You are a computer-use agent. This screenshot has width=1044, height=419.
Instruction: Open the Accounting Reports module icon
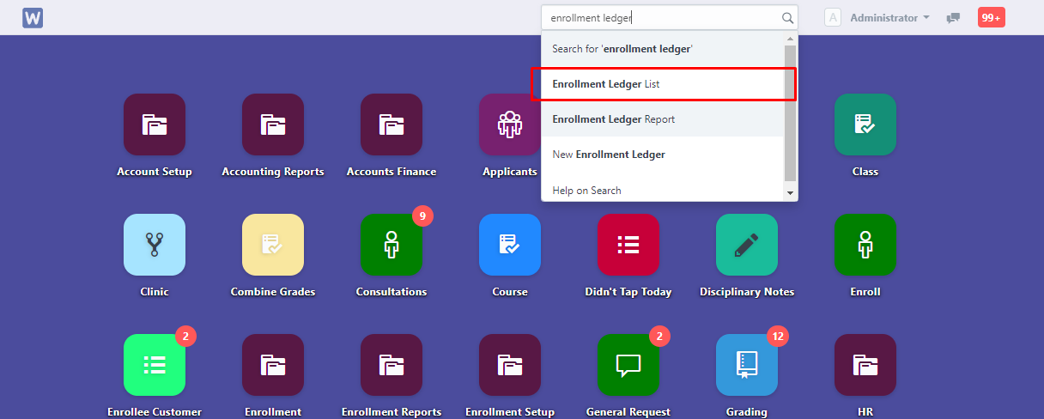pos(273,124)
